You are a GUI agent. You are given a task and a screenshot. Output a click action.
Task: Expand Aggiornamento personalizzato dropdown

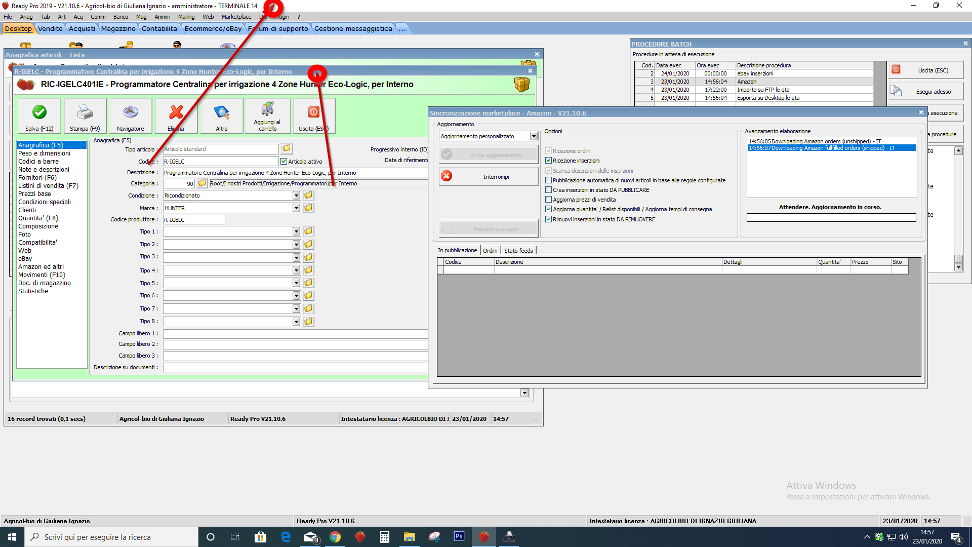pyautogui.click(x=534, y=136)
